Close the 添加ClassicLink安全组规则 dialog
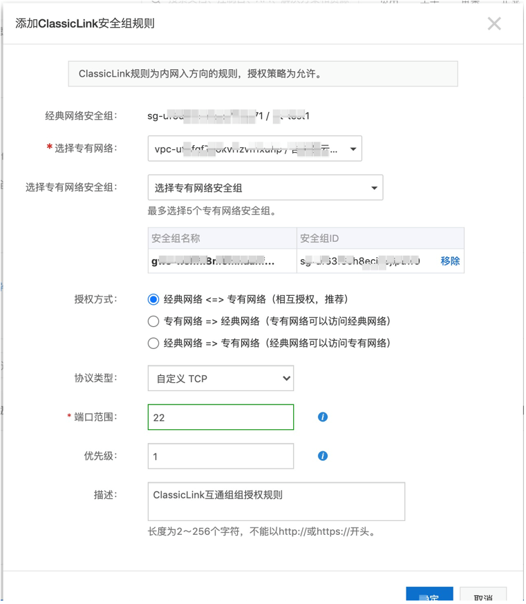 tap(494, 24)
